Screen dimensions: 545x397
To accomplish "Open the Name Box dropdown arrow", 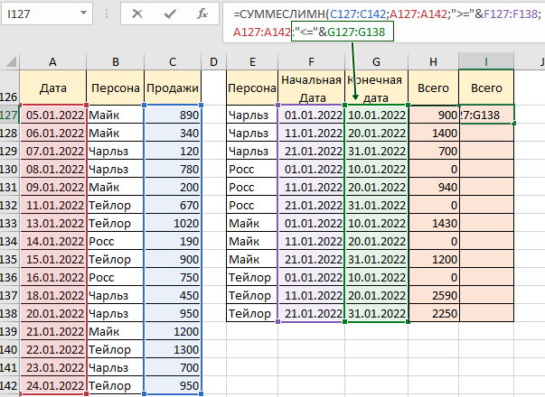I will [83, 14].
